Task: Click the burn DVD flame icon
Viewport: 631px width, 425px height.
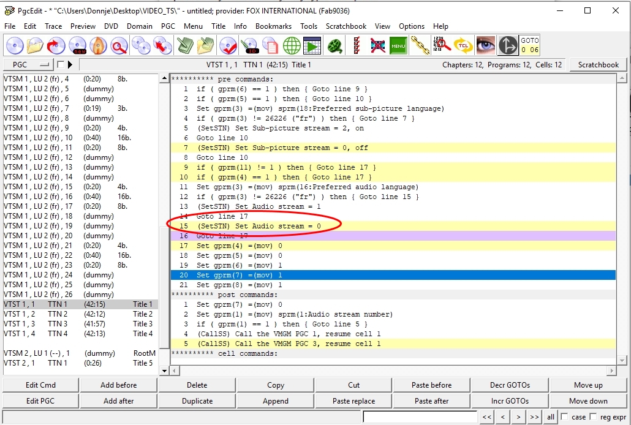Action: 98,45
